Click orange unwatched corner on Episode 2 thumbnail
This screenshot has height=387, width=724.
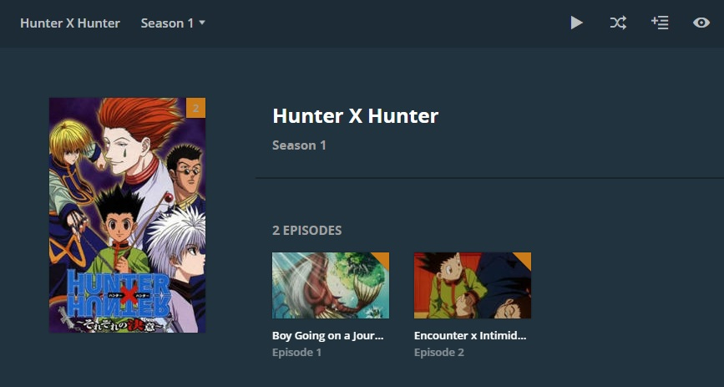524,258
